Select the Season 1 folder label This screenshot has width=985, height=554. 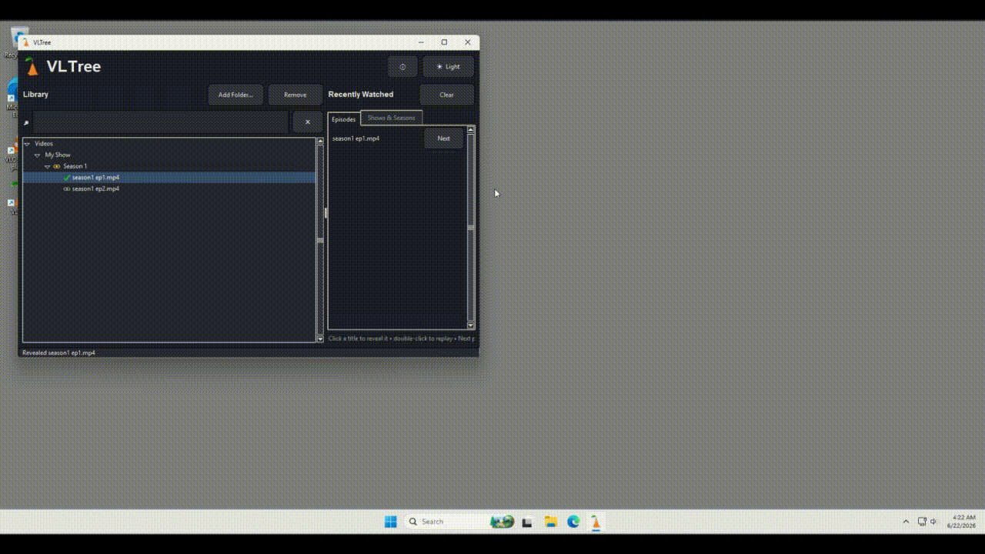pyautogui.click(x=75, y=166)
